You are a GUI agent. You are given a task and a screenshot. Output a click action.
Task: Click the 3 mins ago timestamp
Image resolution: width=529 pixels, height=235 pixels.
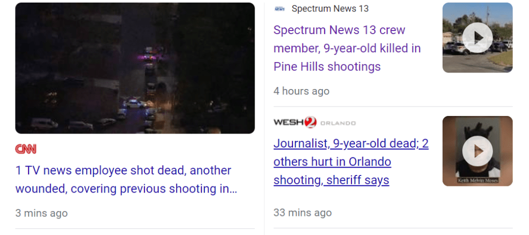41,213
